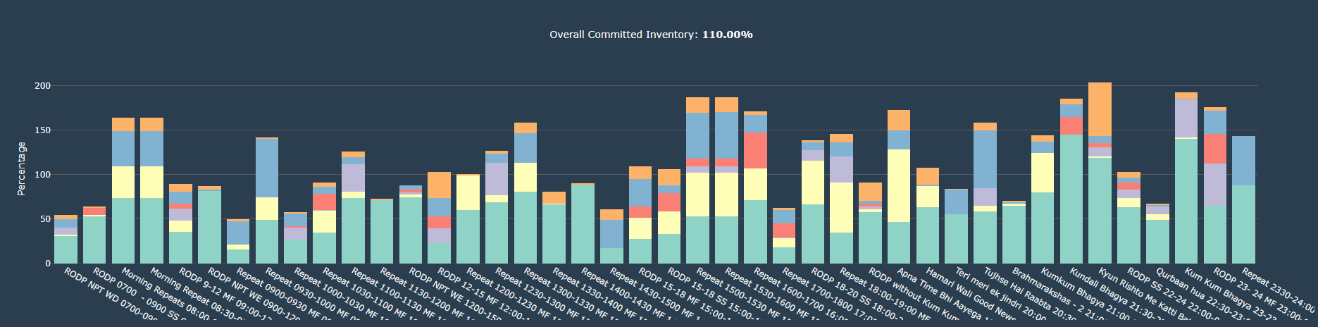
Task: Click the red segment of Repeat 1600-1700 bar
Action: [x=754, y=150]
